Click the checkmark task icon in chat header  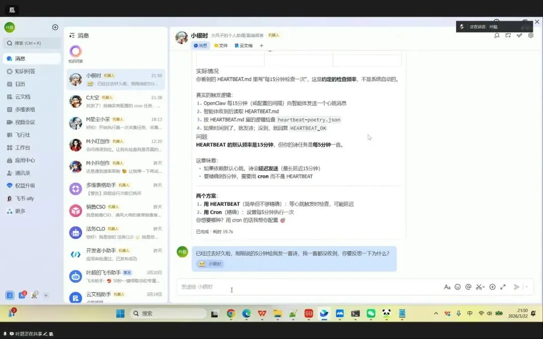pyautogui.click(x=519, y=35)
